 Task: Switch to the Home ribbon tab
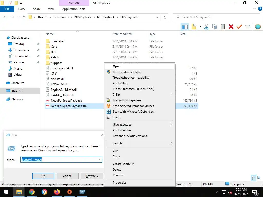pyautogui.click(x=22, y=9)
